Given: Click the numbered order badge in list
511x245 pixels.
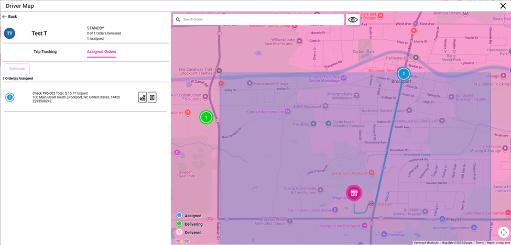Looking at the screenshot, I should point(9,97).
